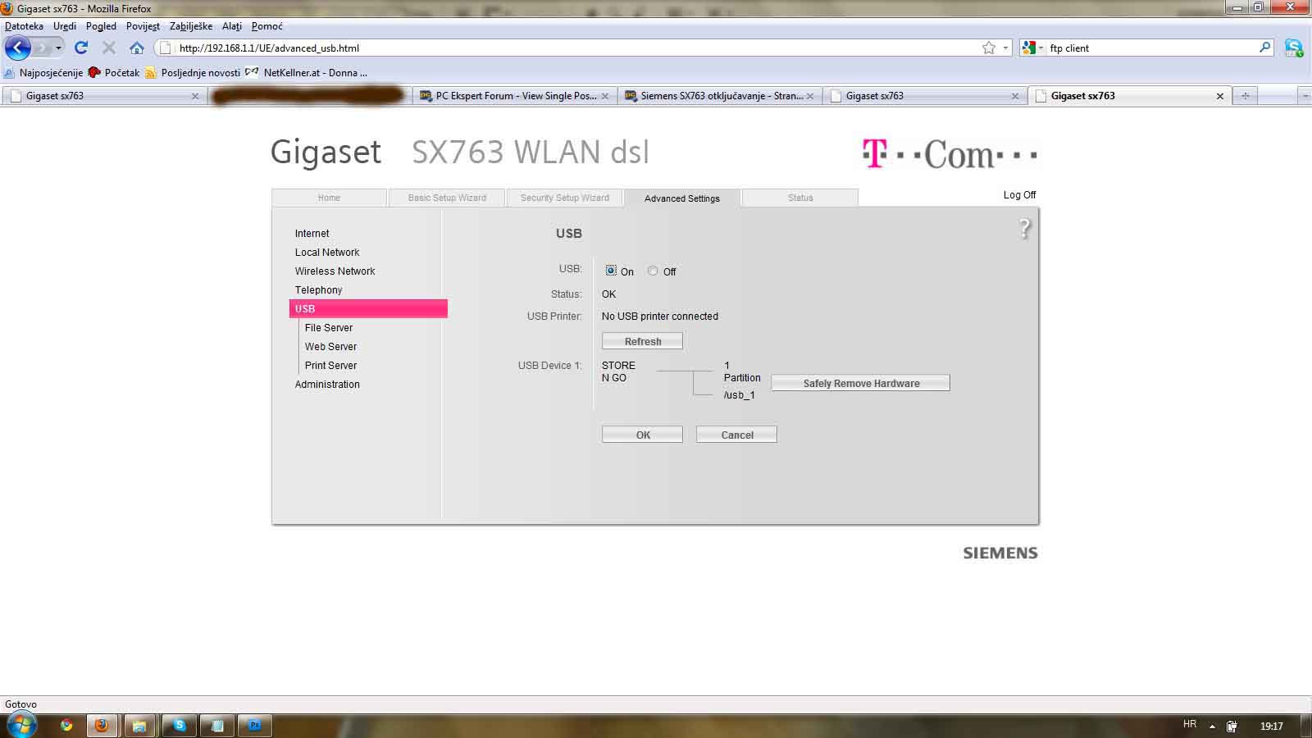The image size is (1312, 738).
Task: Open the Najposjećenije bookmarks folder
Action: (x=43, y=72)
